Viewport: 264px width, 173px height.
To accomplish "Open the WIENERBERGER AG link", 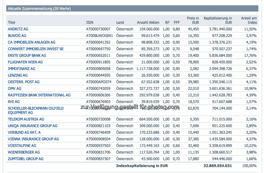I will click(24, 152).
